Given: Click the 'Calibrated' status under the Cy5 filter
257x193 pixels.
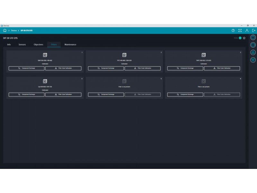Looking at the screenshot, I should click(x=45, y=90).
